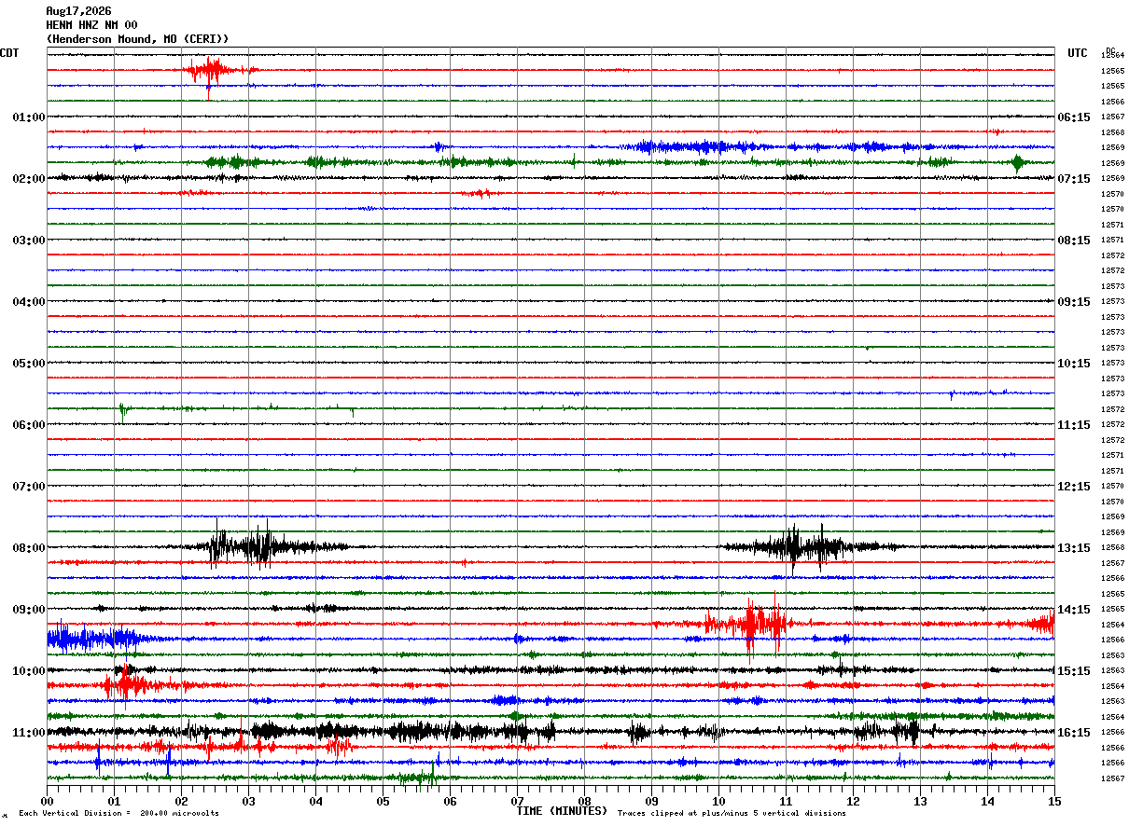This screenshot has height=826, width=1129.
Task: Select the "04:00" CDT row label
Action: pyautogui.click(x=29, y=302)
